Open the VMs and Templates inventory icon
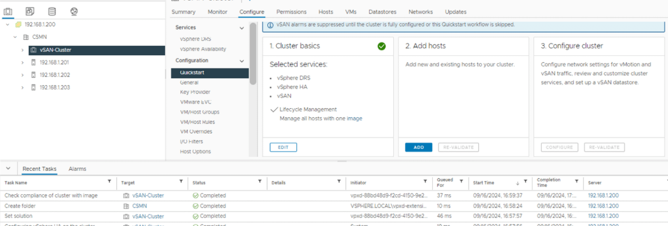The width and height of the screenshot is (668, 226). pyautogui.click(x=30, y=11)
